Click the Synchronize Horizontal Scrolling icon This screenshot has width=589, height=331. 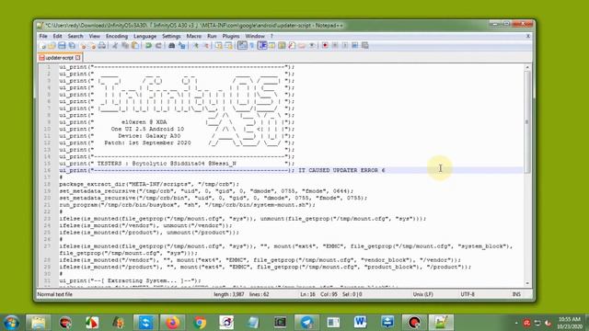[x=228, y=46]
